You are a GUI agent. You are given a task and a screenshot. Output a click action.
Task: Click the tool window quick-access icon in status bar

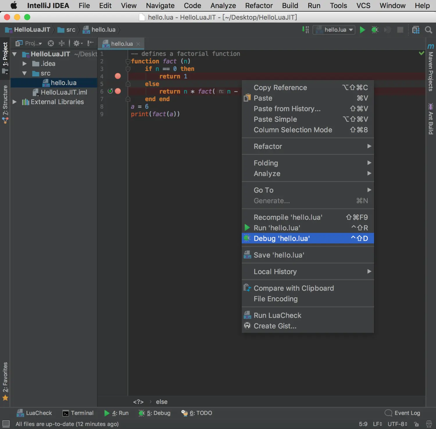6,424
